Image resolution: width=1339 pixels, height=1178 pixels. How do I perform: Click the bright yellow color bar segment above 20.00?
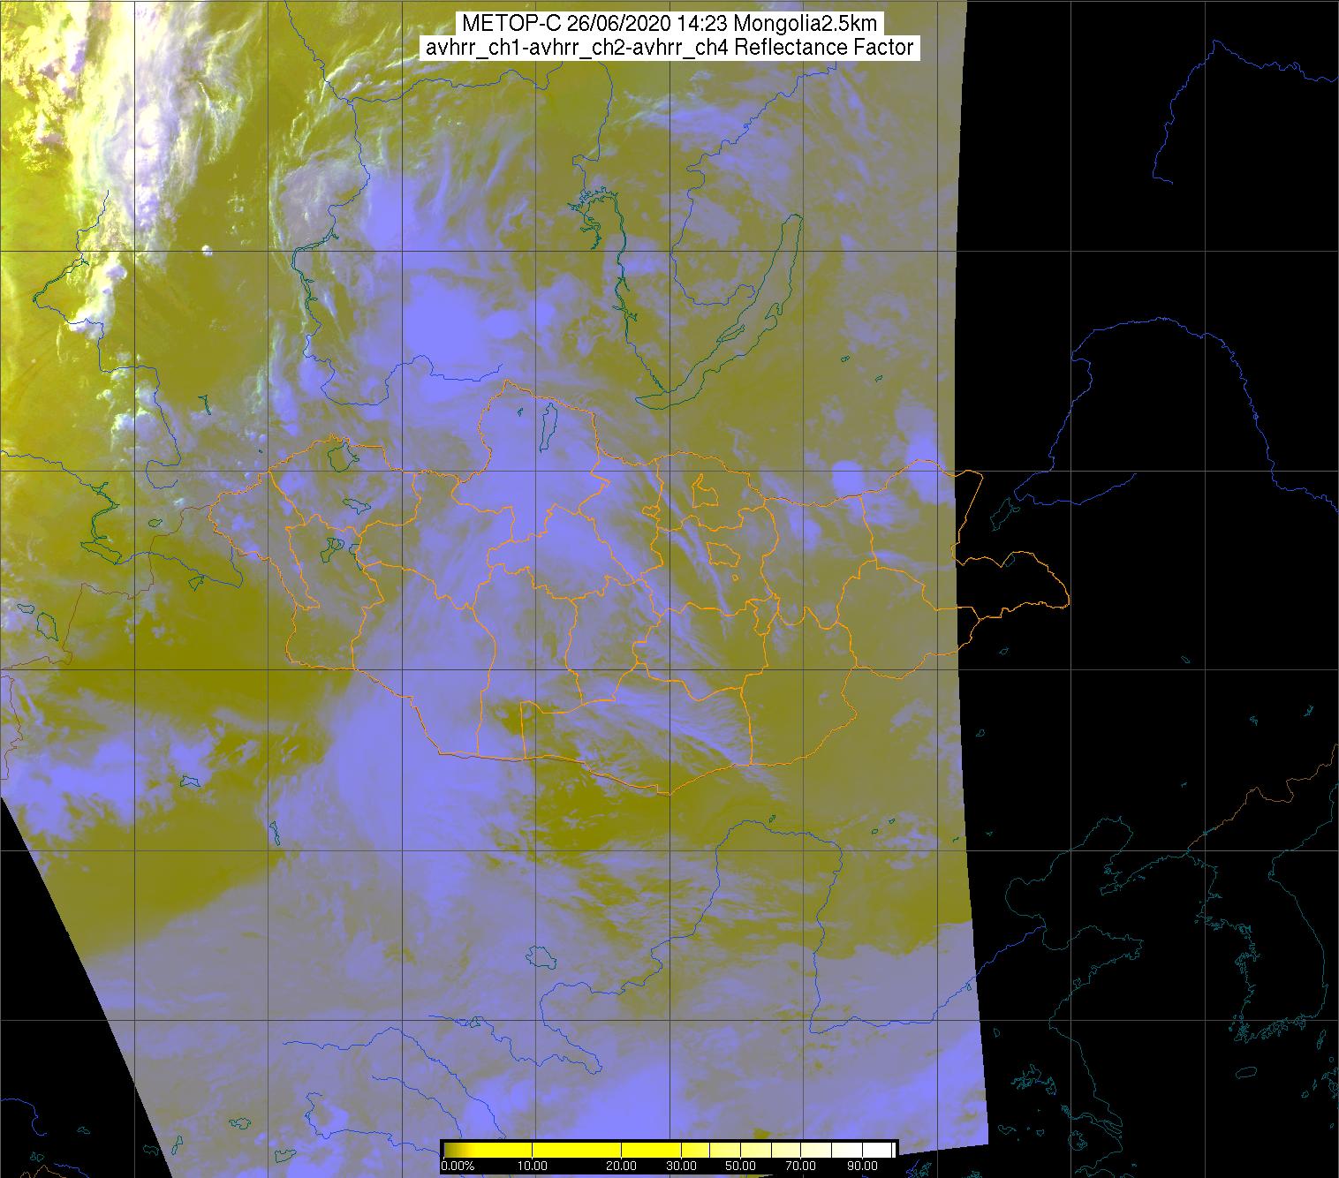pos(651,1150)
